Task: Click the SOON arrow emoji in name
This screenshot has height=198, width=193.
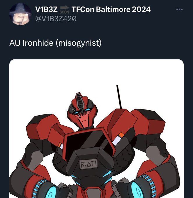Action: (65, 10)
